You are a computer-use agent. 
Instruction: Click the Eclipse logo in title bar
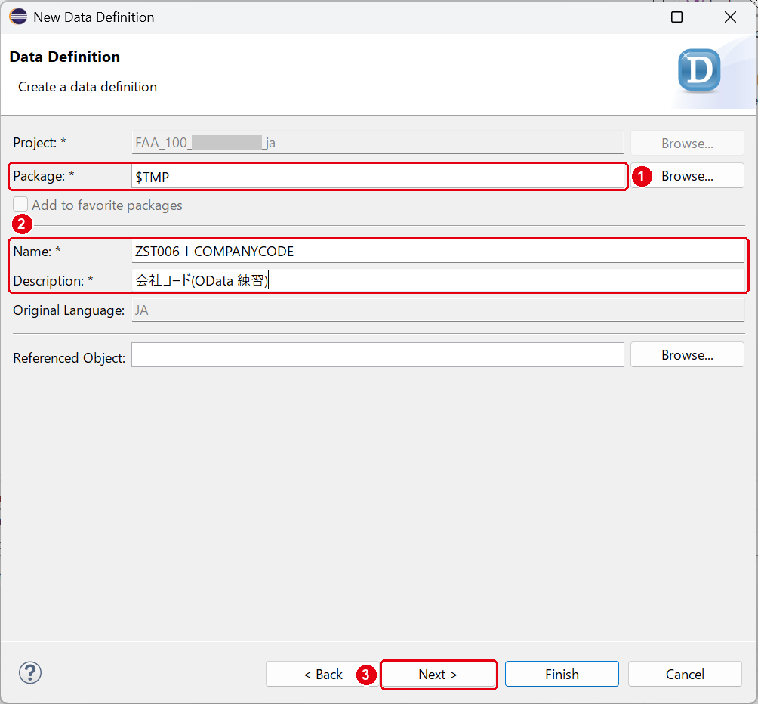point(18,17)
